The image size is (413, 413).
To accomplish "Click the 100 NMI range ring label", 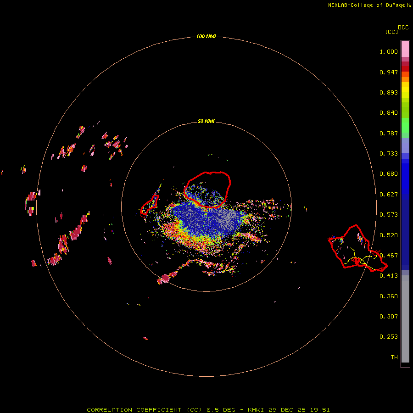I will tap(206, 36).
